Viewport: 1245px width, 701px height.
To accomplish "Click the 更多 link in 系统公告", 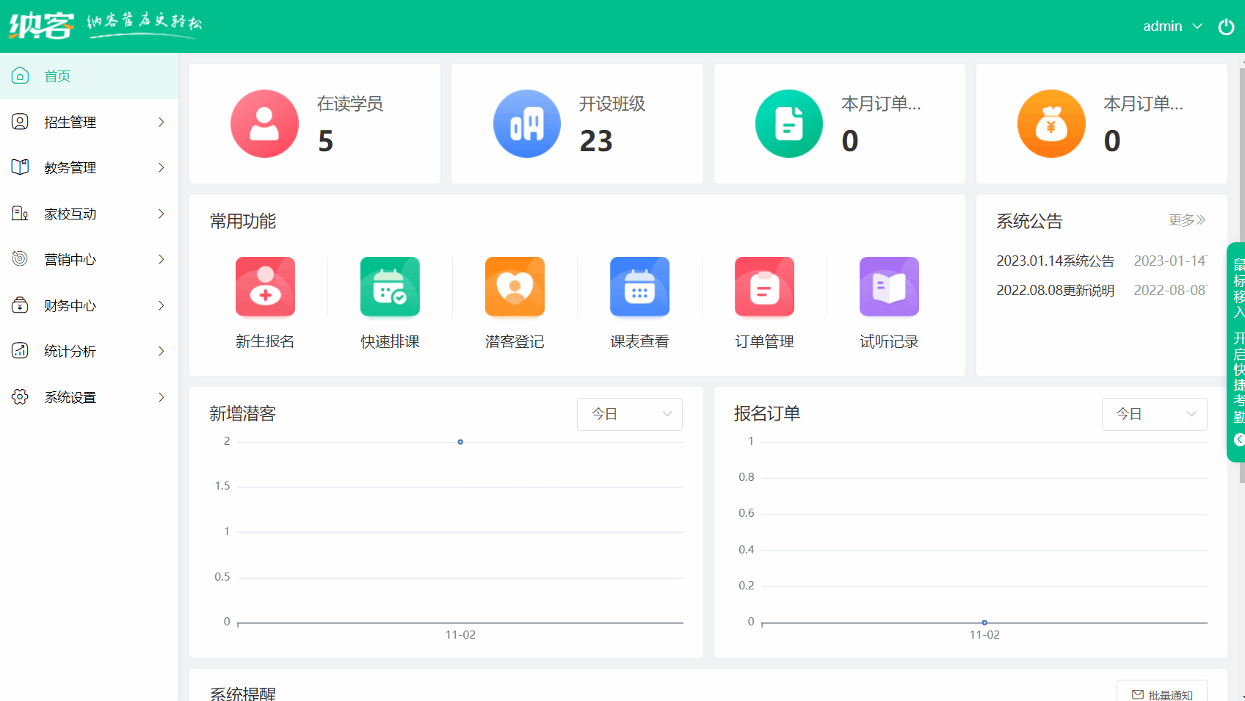I will pos(1186,219).
